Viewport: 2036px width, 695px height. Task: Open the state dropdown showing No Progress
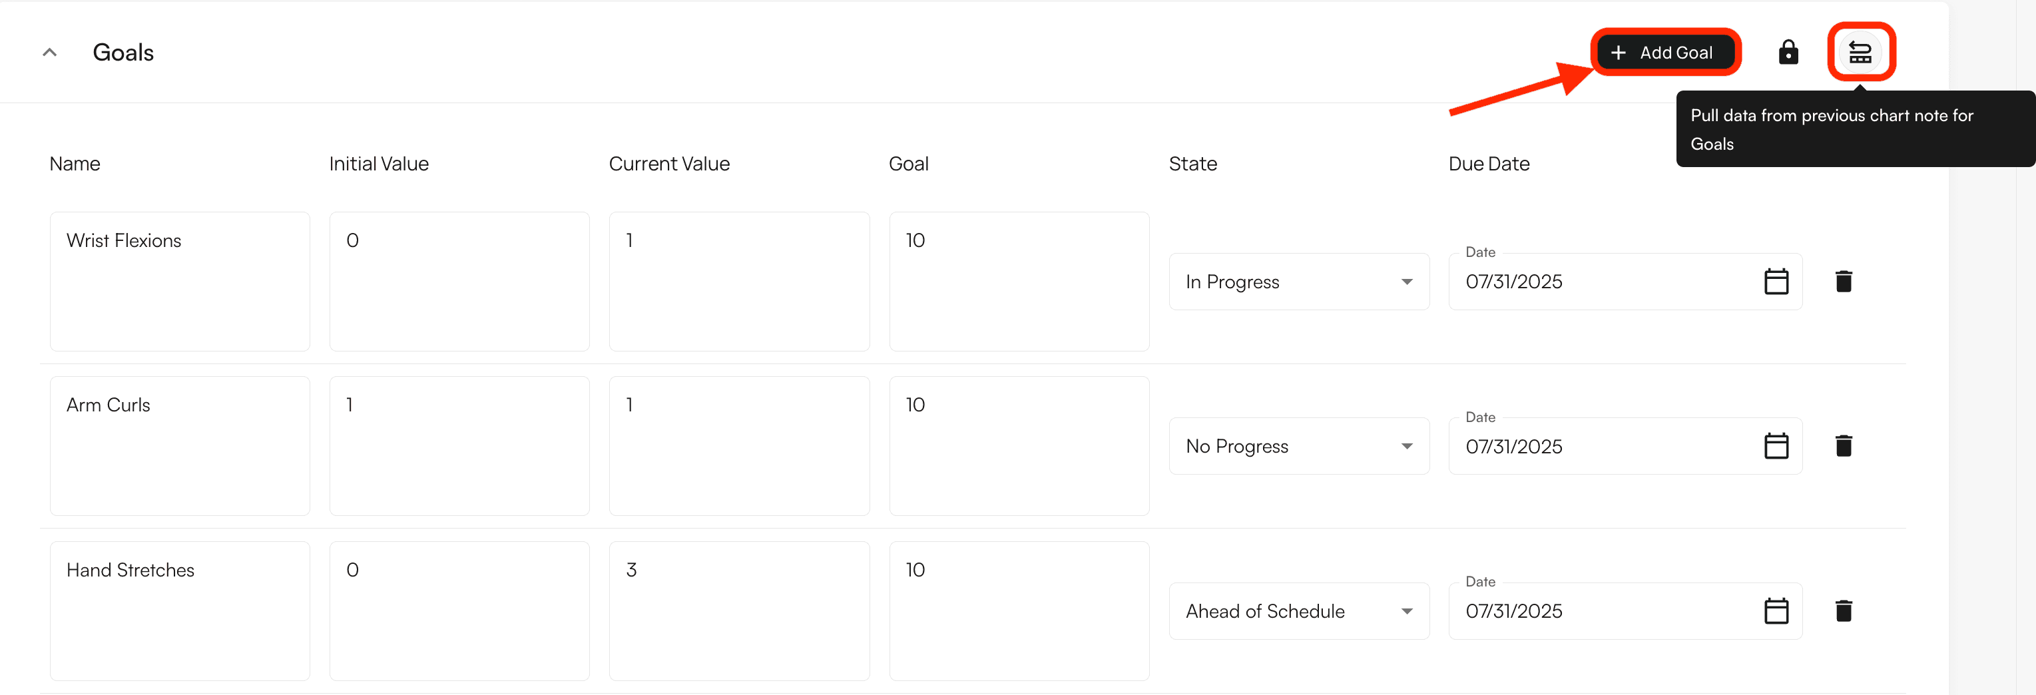(x=1298, y=445)
